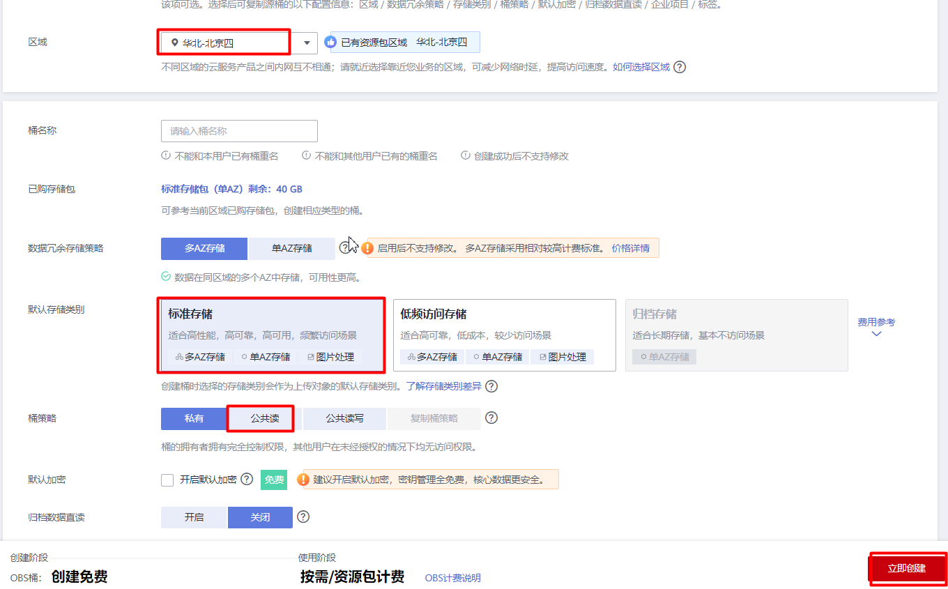Click the 按需/资源包计费 text

pos(352,577)
